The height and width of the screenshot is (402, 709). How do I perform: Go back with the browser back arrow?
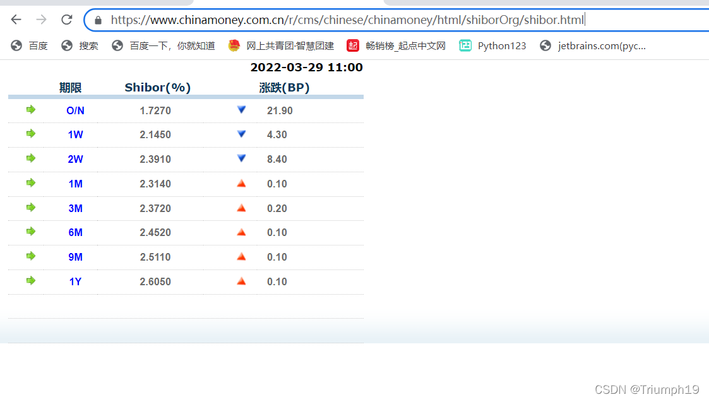tap(16, 20)
